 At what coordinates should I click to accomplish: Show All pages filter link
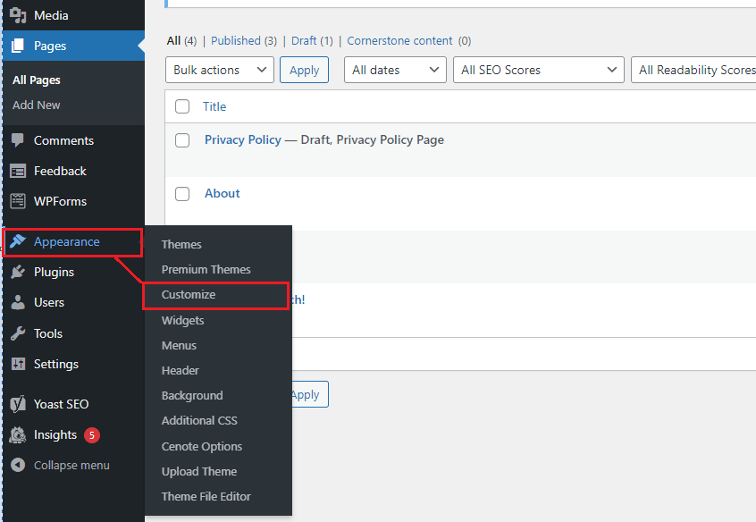[173, 41]
